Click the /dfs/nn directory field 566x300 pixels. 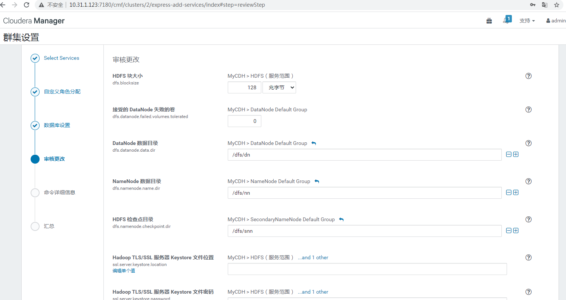pos(365,193)
